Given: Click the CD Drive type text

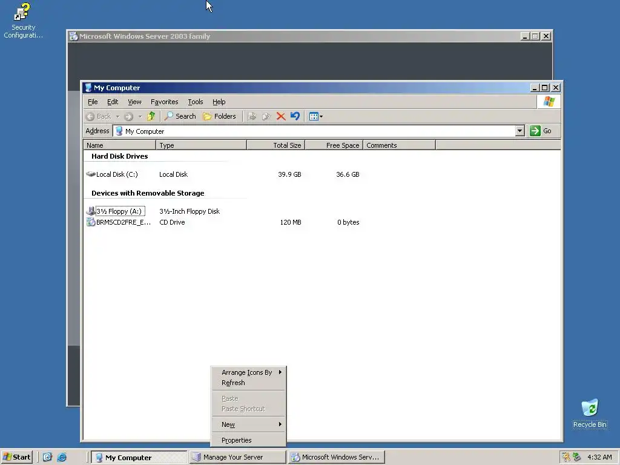Looking at the screenshot, I should [x=172, y=222].
